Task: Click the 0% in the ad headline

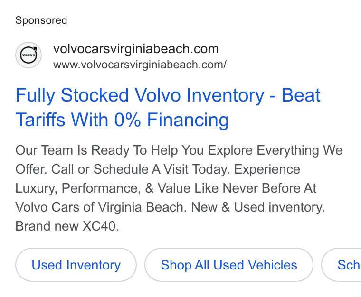Action: pos(128,120)
